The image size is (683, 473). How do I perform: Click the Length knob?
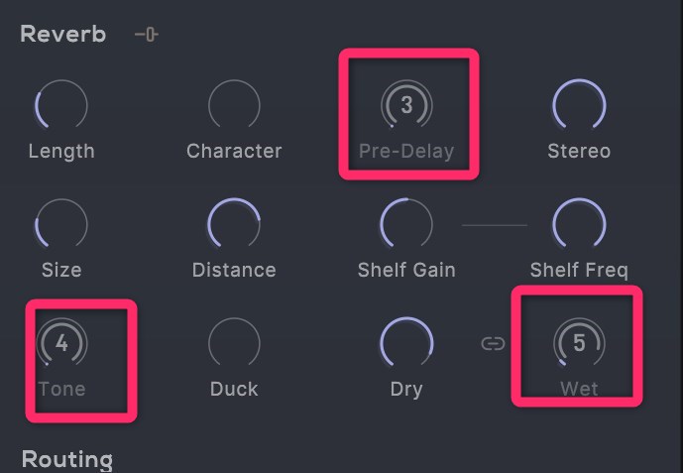61,105
